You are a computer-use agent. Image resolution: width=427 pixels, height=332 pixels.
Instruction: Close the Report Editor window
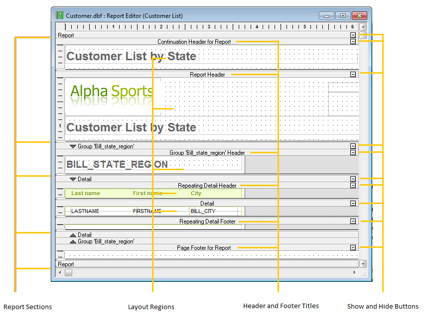(x=359, y=16)
